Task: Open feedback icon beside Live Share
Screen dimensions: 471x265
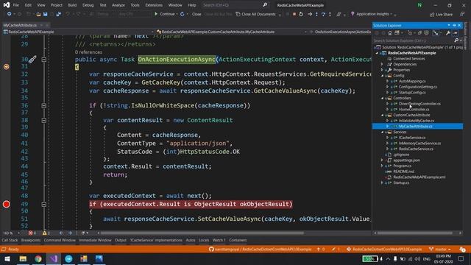Action: 462,14
